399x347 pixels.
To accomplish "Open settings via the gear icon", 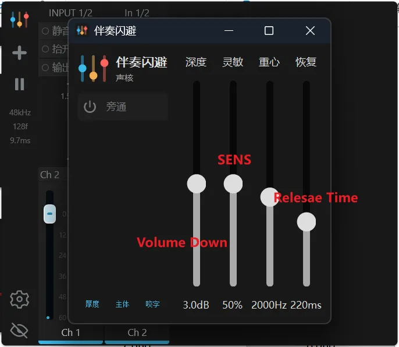I will point(20,299).
